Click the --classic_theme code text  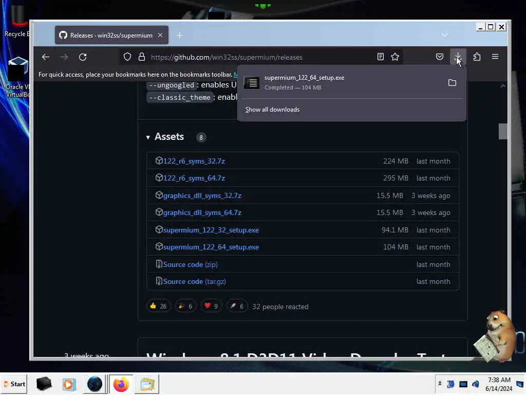point(179,97)
